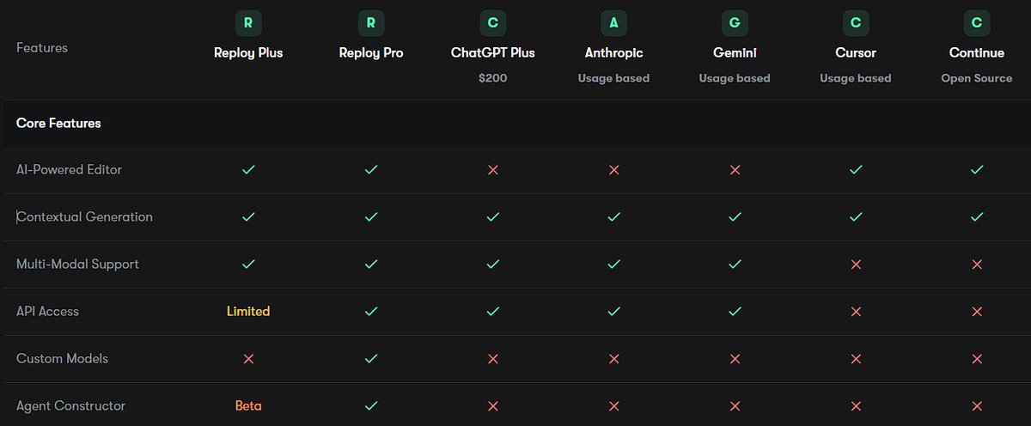Click Agent Constructor checkmark under Reploy Pro
This screenshot has height=426, width=1031.
pyautogui.click(x=371, y=406)
